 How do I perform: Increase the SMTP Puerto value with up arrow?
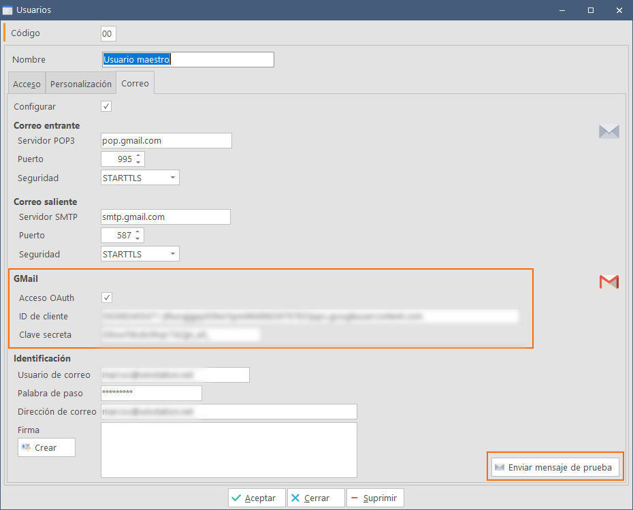click(137, 232)
